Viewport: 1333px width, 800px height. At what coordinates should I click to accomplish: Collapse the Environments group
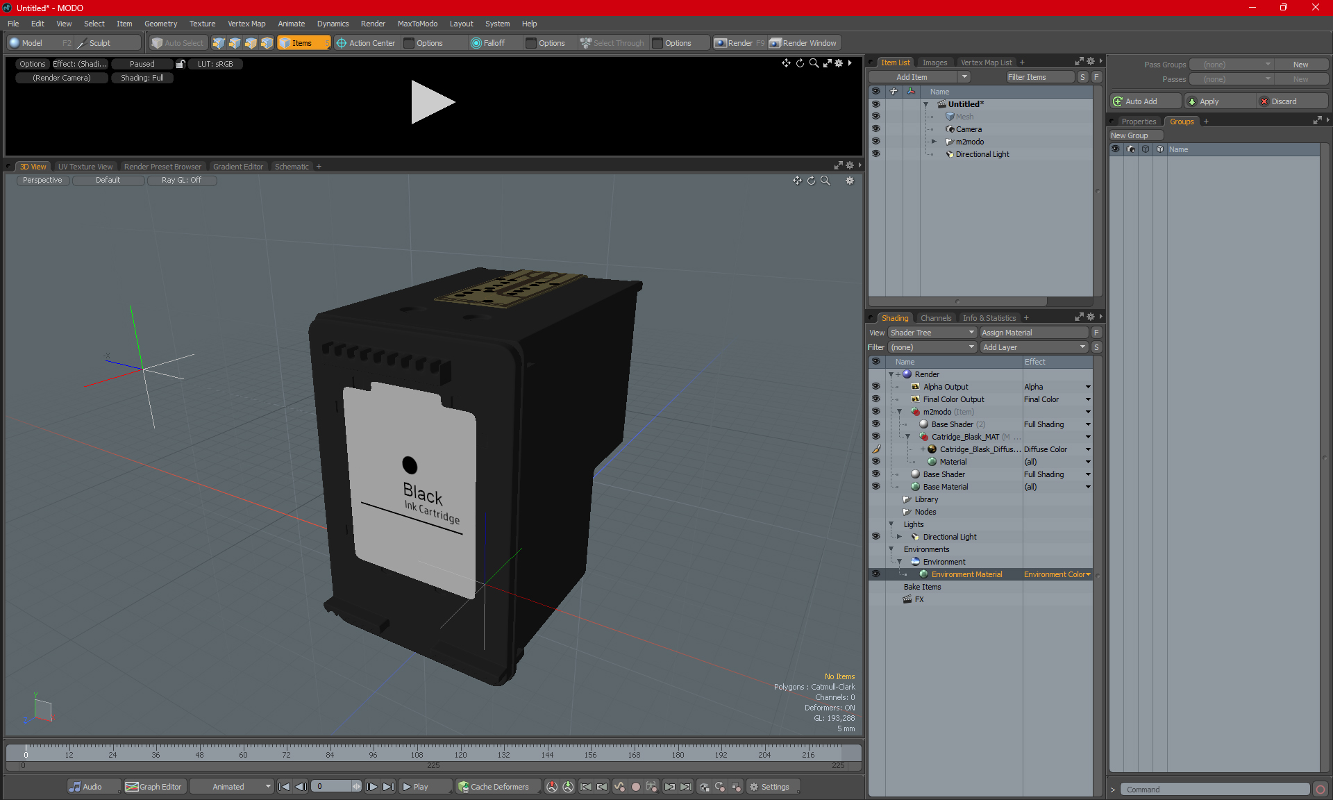click(891, 549)
